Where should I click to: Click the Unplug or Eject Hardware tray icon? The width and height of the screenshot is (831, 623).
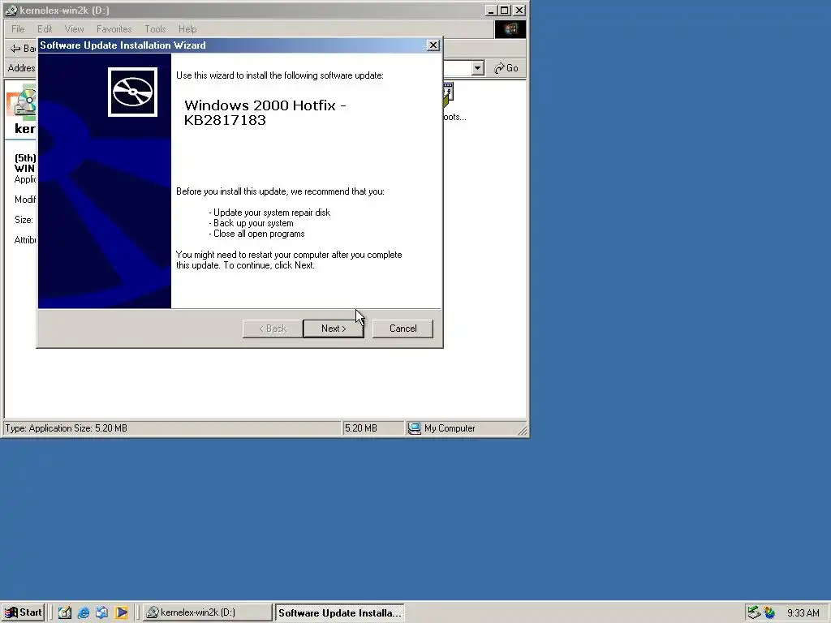[754, 613]
